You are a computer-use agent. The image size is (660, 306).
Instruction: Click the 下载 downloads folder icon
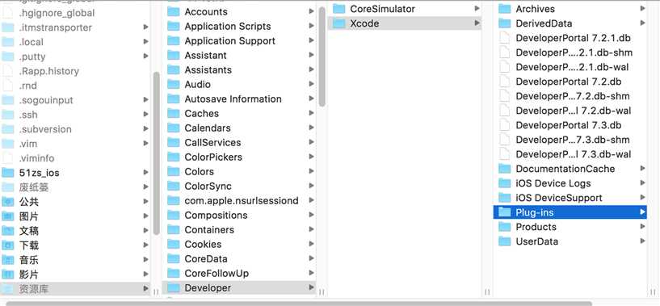click(x=7, y=245)
